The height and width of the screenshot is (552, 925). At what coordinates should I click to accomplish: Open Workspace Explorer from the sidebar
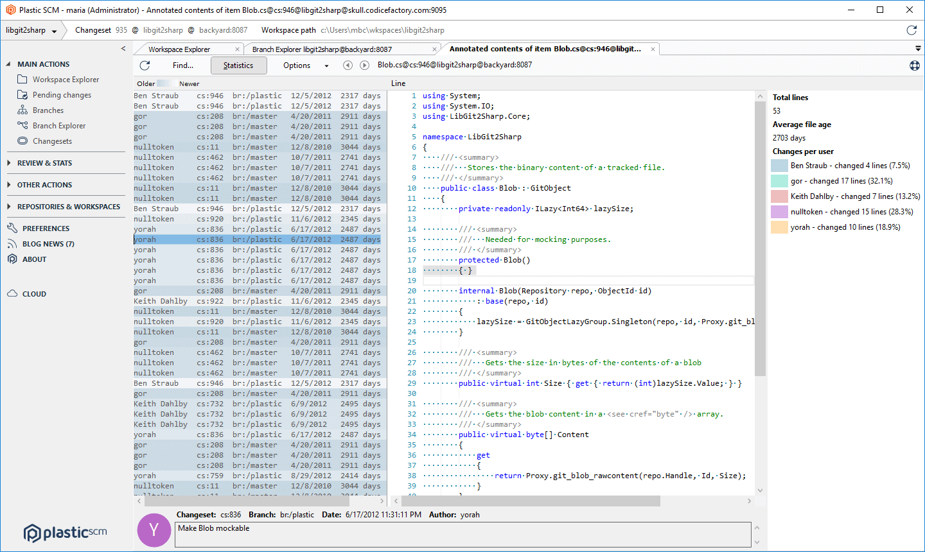(x=66, y=80)
